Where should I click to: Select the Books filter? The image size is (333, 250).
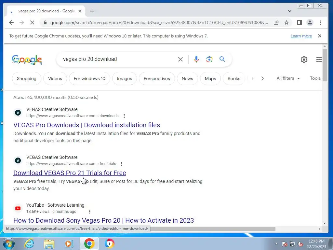click(234, 78)
